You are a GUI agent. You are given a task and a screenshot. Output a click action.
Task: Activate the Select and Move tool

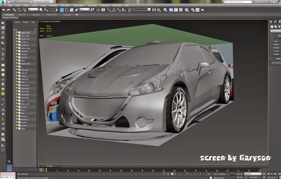coord(62,10)
